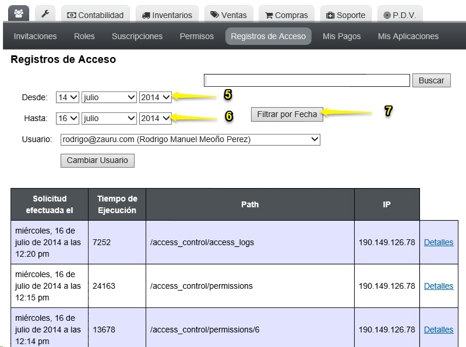Screen dimensions: 466x347
Task: Click the path /access_control/access_logs cell
Action: point(250,242)
